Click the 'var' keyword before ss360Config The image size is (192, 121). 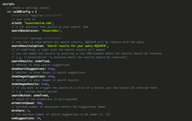click(9, 12)
